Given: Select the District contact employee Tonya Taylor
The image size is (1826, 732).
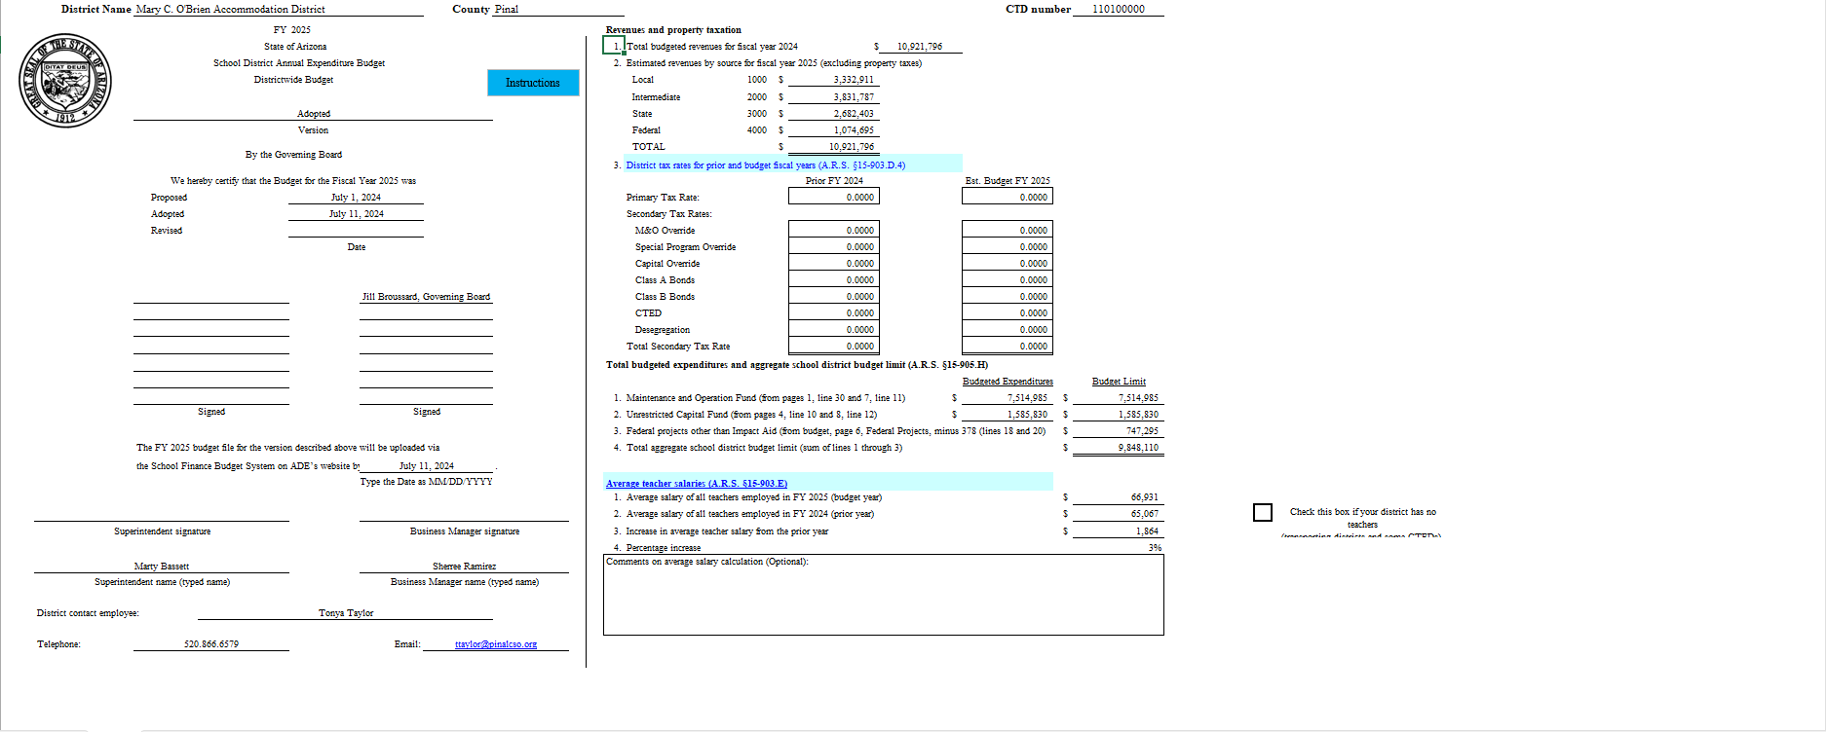Looking at the screenshot, I should (345, 613).
